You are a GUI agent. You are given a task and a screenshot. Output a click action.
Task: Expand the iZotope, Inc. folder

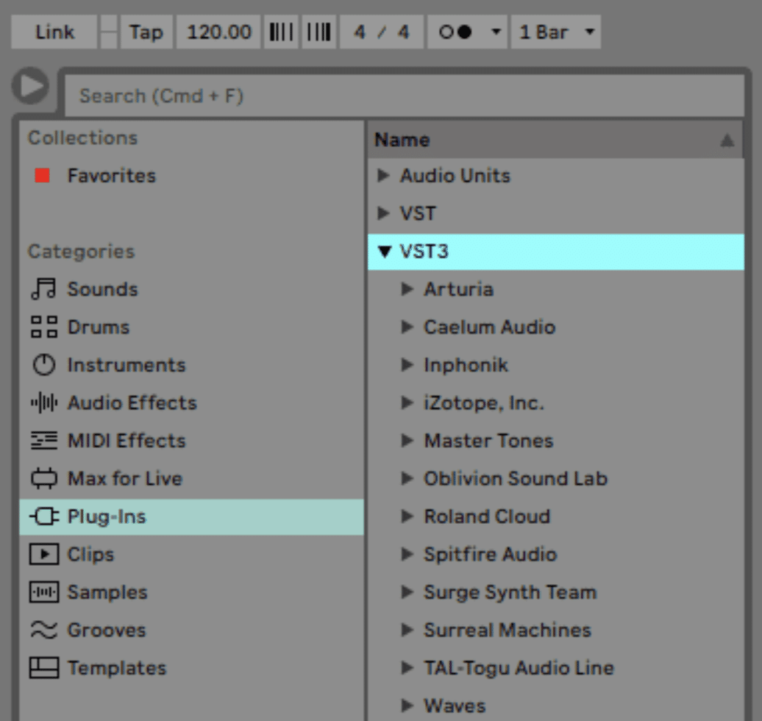pos(407,402)
